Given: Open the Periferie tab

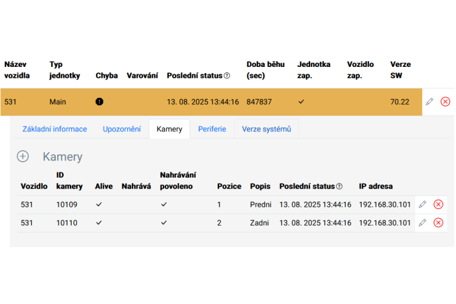Looking at the screenshot, I should (212, 129).
